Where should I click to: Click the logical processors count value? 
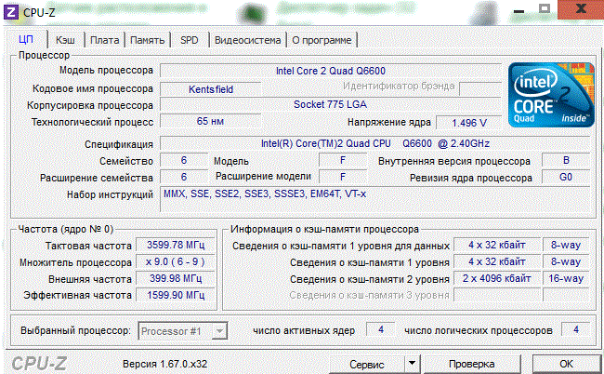pyautogui.click(x=575, y=329)
